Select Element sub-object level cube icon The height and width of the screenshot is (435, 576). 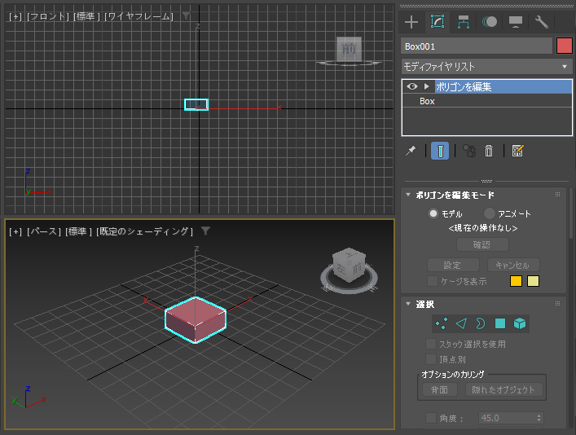point(520,323)
